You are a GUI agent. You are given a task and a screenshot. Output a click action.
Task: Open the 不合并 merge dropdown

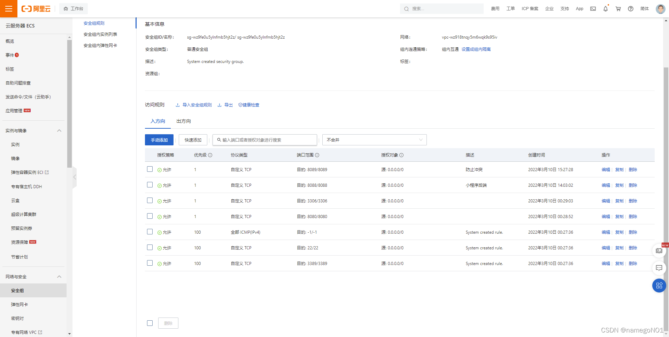coord(374,140)
